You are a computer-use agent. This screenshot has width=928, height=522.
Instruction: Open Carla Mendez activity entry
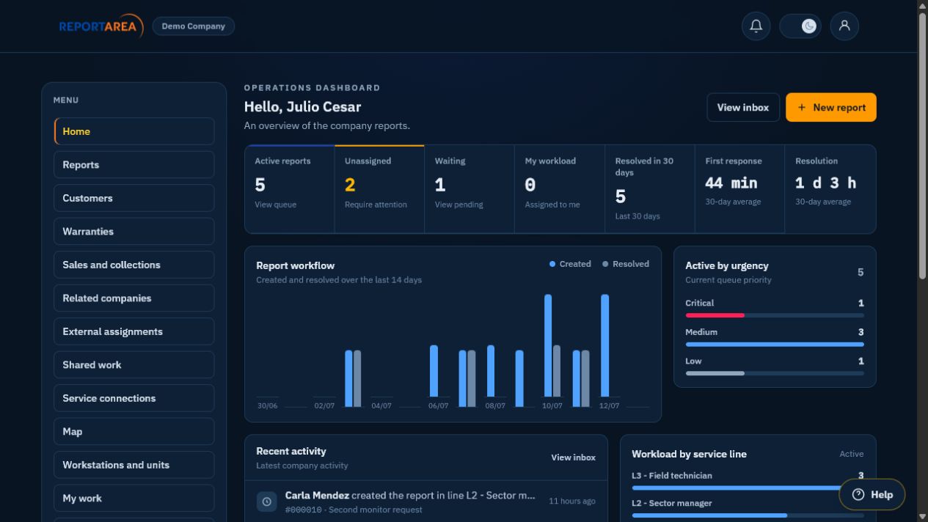(x=426, y=501)
